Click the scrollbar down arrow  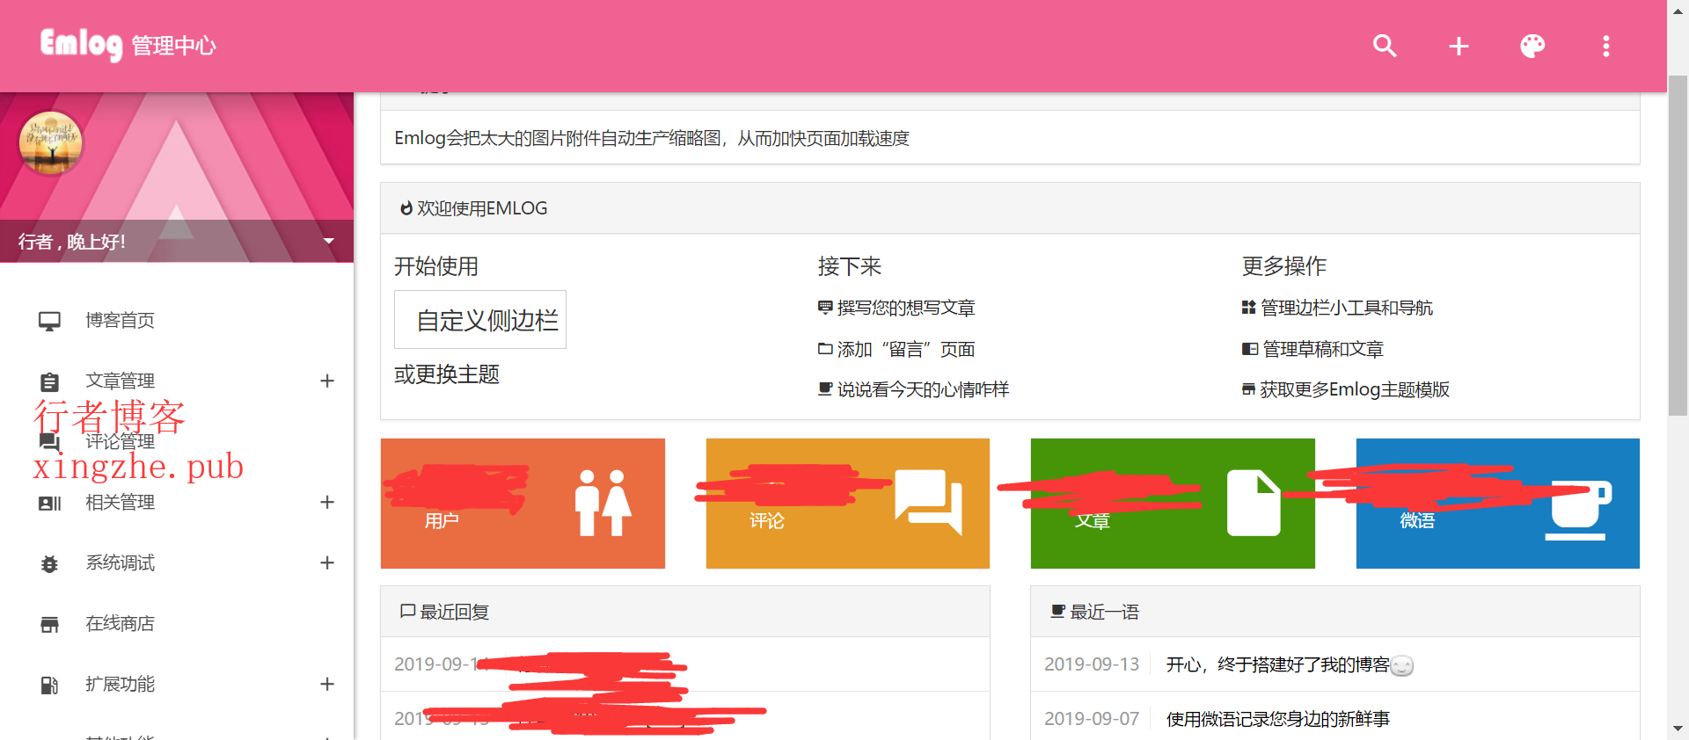point(1678,729)
